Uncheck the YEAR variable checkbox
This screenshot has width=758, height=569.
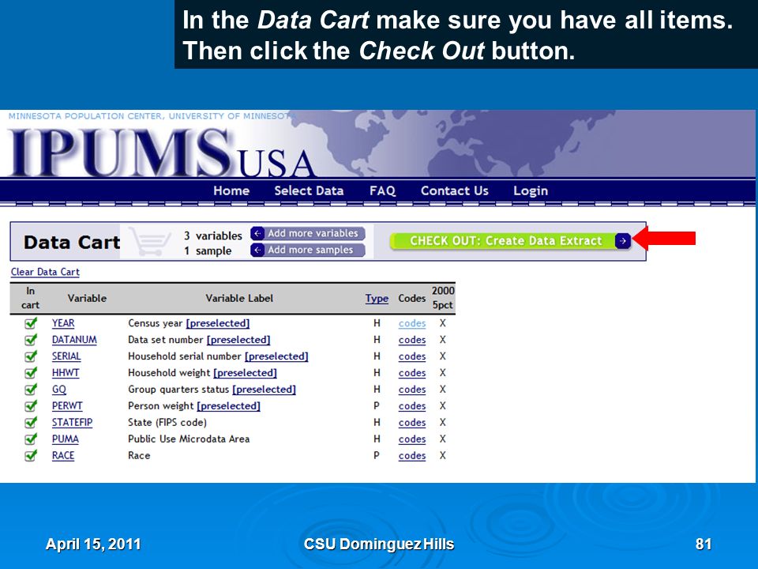click(31, 322)
